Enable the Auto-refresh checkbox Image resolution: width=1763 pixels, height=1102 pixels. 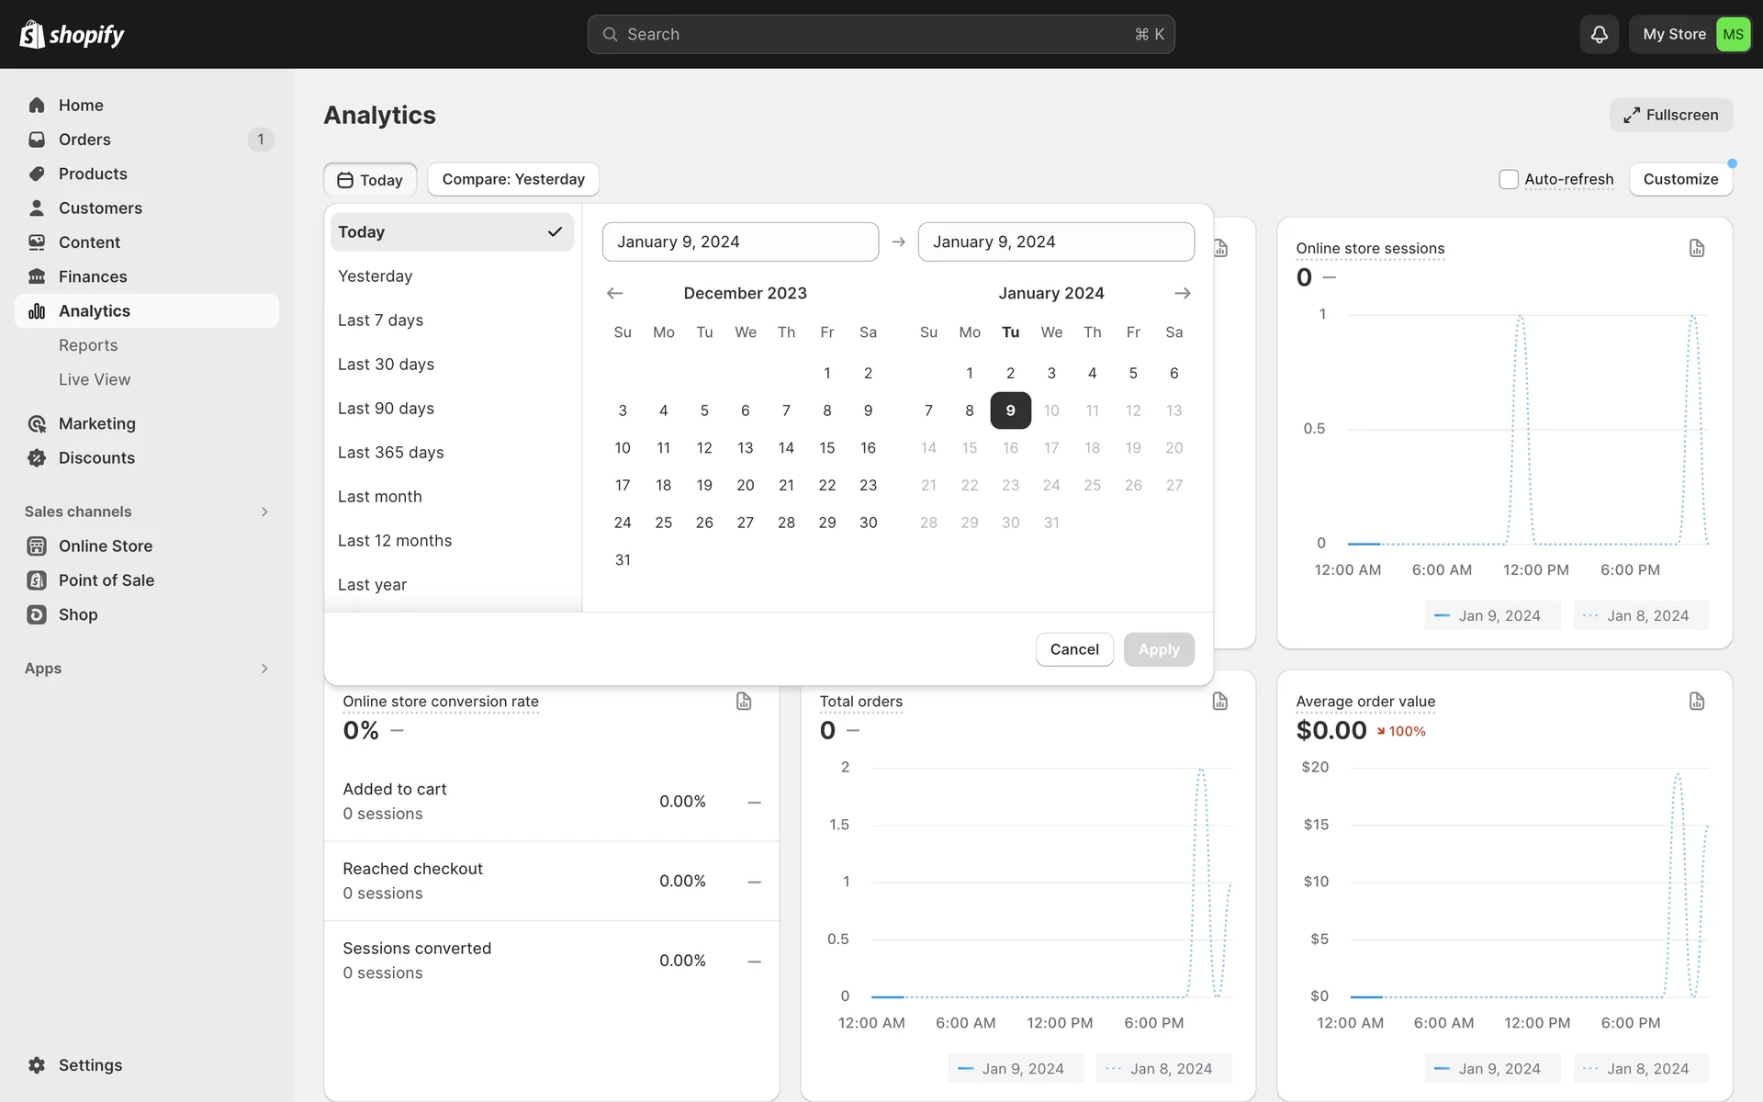click(1508, 179)
